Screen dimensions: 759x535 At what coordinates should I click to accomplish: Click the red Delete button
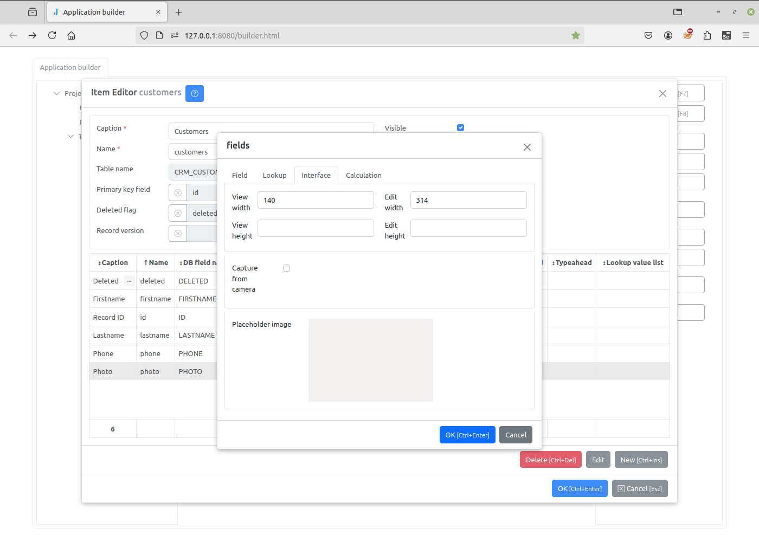pyautogui.click(x=550, y=460)
